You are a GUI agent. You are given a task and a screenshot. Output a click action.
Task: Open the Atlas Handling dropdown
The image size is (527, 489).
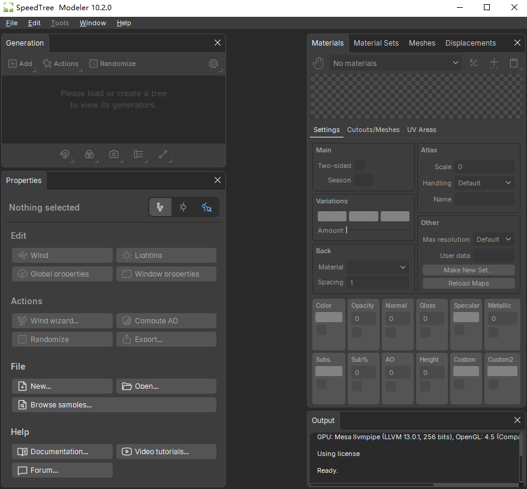(484, 183)
